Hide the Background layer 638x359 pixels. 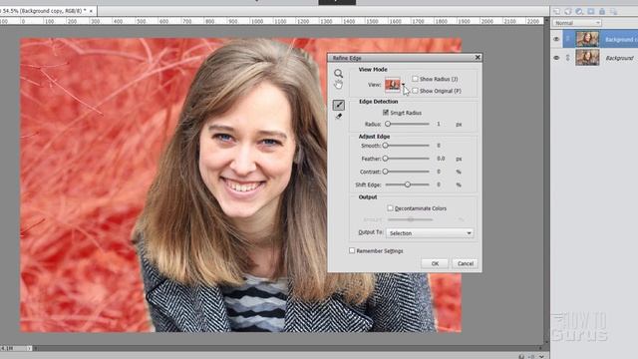pos(556,58)
